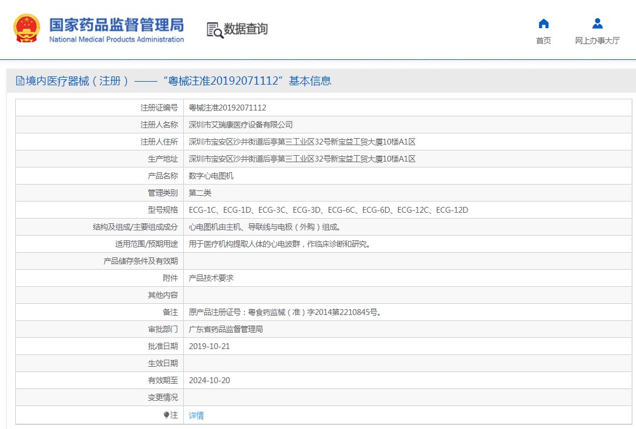Click the document icon before 境内医疗器械
This screenshot has width=636, height=429.
click(x=20, y=81)
